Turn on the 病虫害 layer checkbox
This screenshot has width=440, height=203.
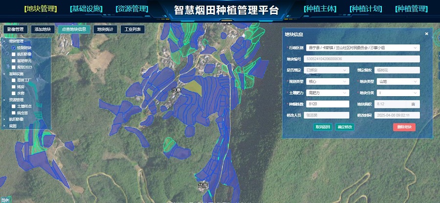(14, 113)
